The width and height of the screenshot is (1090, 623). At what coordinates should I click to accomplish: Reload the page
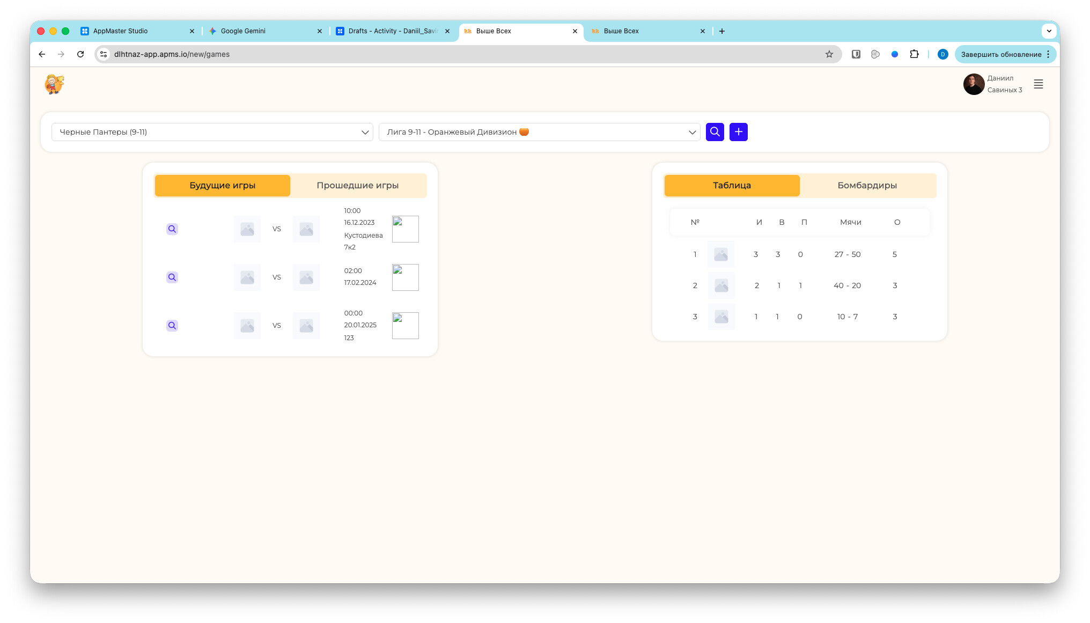click(x=80, y=54)
